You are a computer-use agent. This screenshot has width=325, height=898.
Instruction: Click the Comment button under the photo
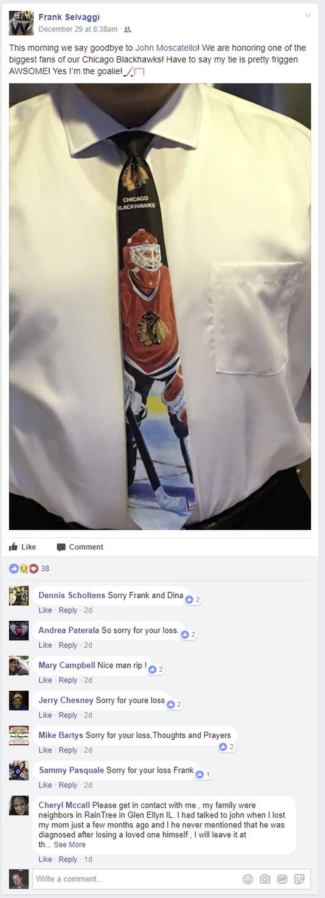point(80,547)
